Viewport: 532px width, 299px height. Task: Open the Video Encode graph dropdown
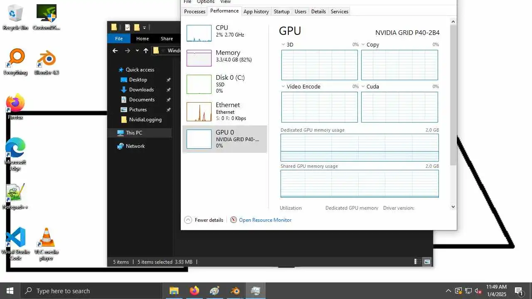point(283,86)
